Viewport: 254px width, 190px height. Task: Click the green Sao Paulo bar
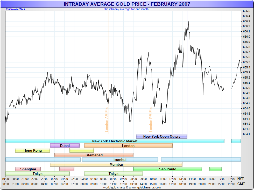168,169
